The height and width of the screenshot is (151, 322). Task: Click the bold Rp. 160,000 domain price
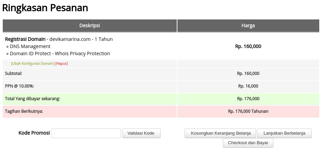click(248, 46)
